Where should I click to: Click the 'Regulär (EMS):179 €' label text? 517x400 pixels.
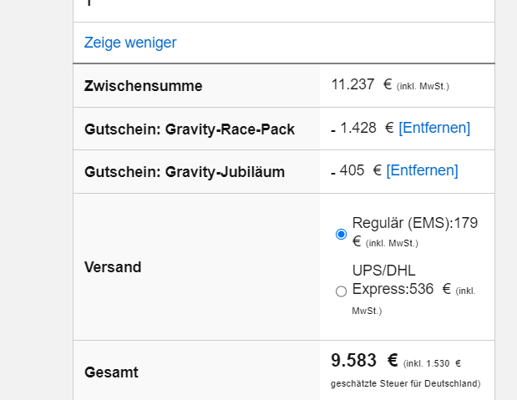(414, 224)
